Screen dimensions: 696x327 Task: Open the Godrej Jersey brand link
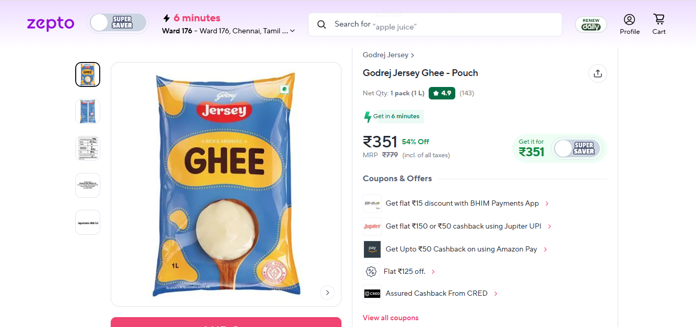[x=388, y=55]
